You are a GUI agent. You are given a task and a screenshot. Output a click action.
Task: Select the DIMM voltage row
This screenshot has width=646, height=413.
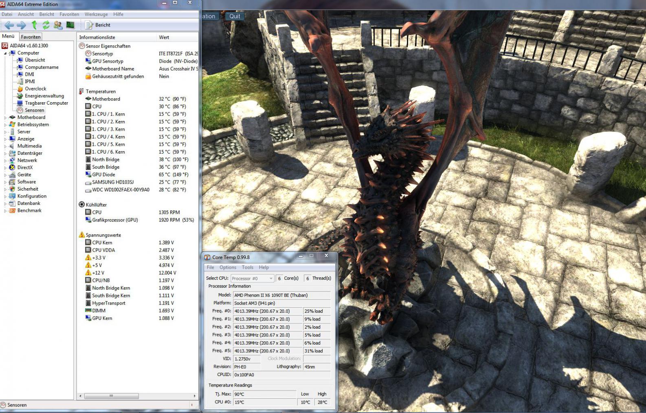[138, 310]
